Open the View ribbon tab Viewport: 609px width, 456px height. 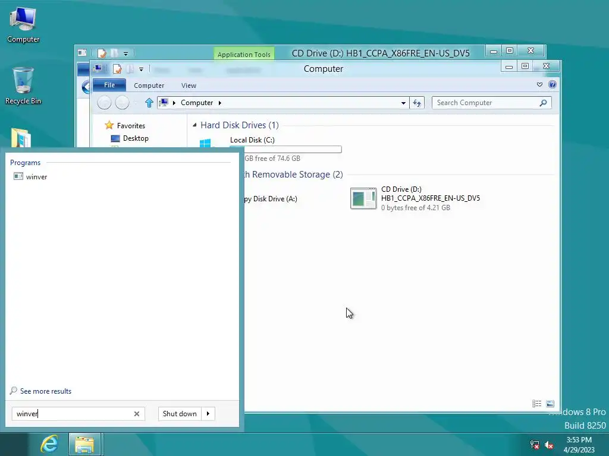click(189, 85)
